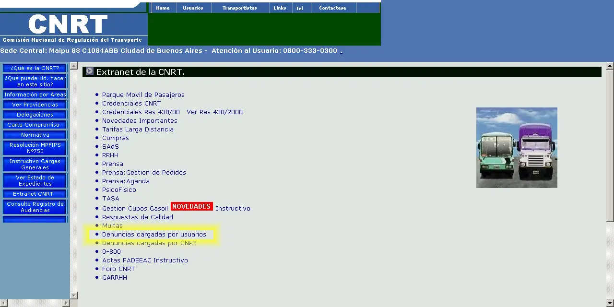The height and width of the screenshot is (307, 614).
Task: Open the Delegaciones sidebar button
Action: point(35,115)
